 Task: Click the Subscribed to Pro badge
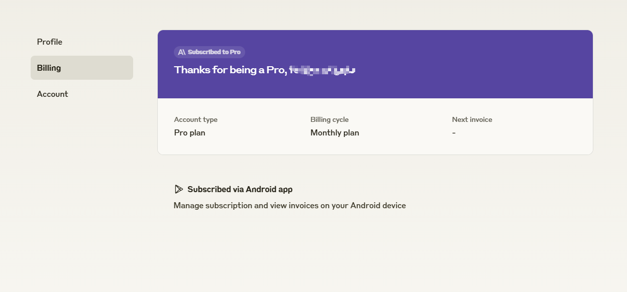(210, 52)
